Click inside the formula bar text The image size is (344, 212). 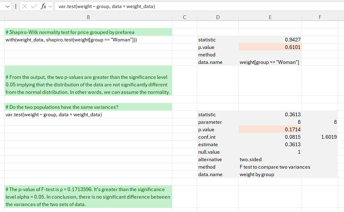point(187,6)
